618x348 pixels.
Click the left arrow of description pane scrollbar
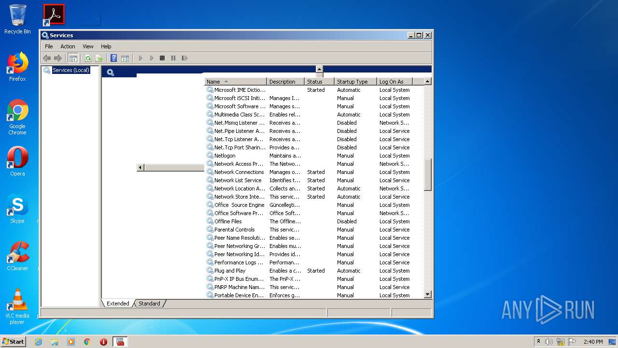pyautogui.click(x=140, y=168)
